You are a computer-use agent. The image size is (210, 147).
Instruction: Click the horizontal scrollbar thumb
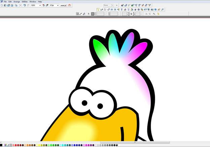tap(135, 142)
